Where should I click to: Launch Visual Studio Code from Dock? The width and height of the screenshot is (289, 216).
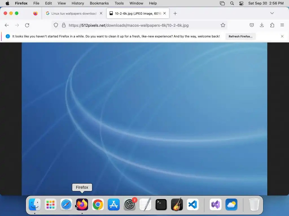click(193, 204)
